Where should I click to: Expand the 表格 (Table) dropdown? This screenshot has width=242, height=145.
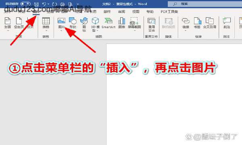pyautogui.click(x=46, y=31)
